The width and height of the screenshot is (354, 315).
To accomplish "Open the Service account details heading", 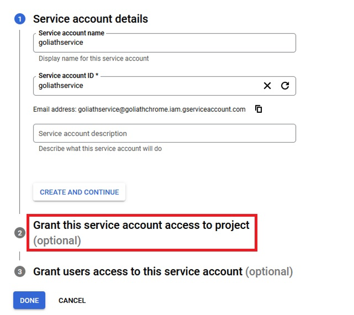I will [90, 19].
